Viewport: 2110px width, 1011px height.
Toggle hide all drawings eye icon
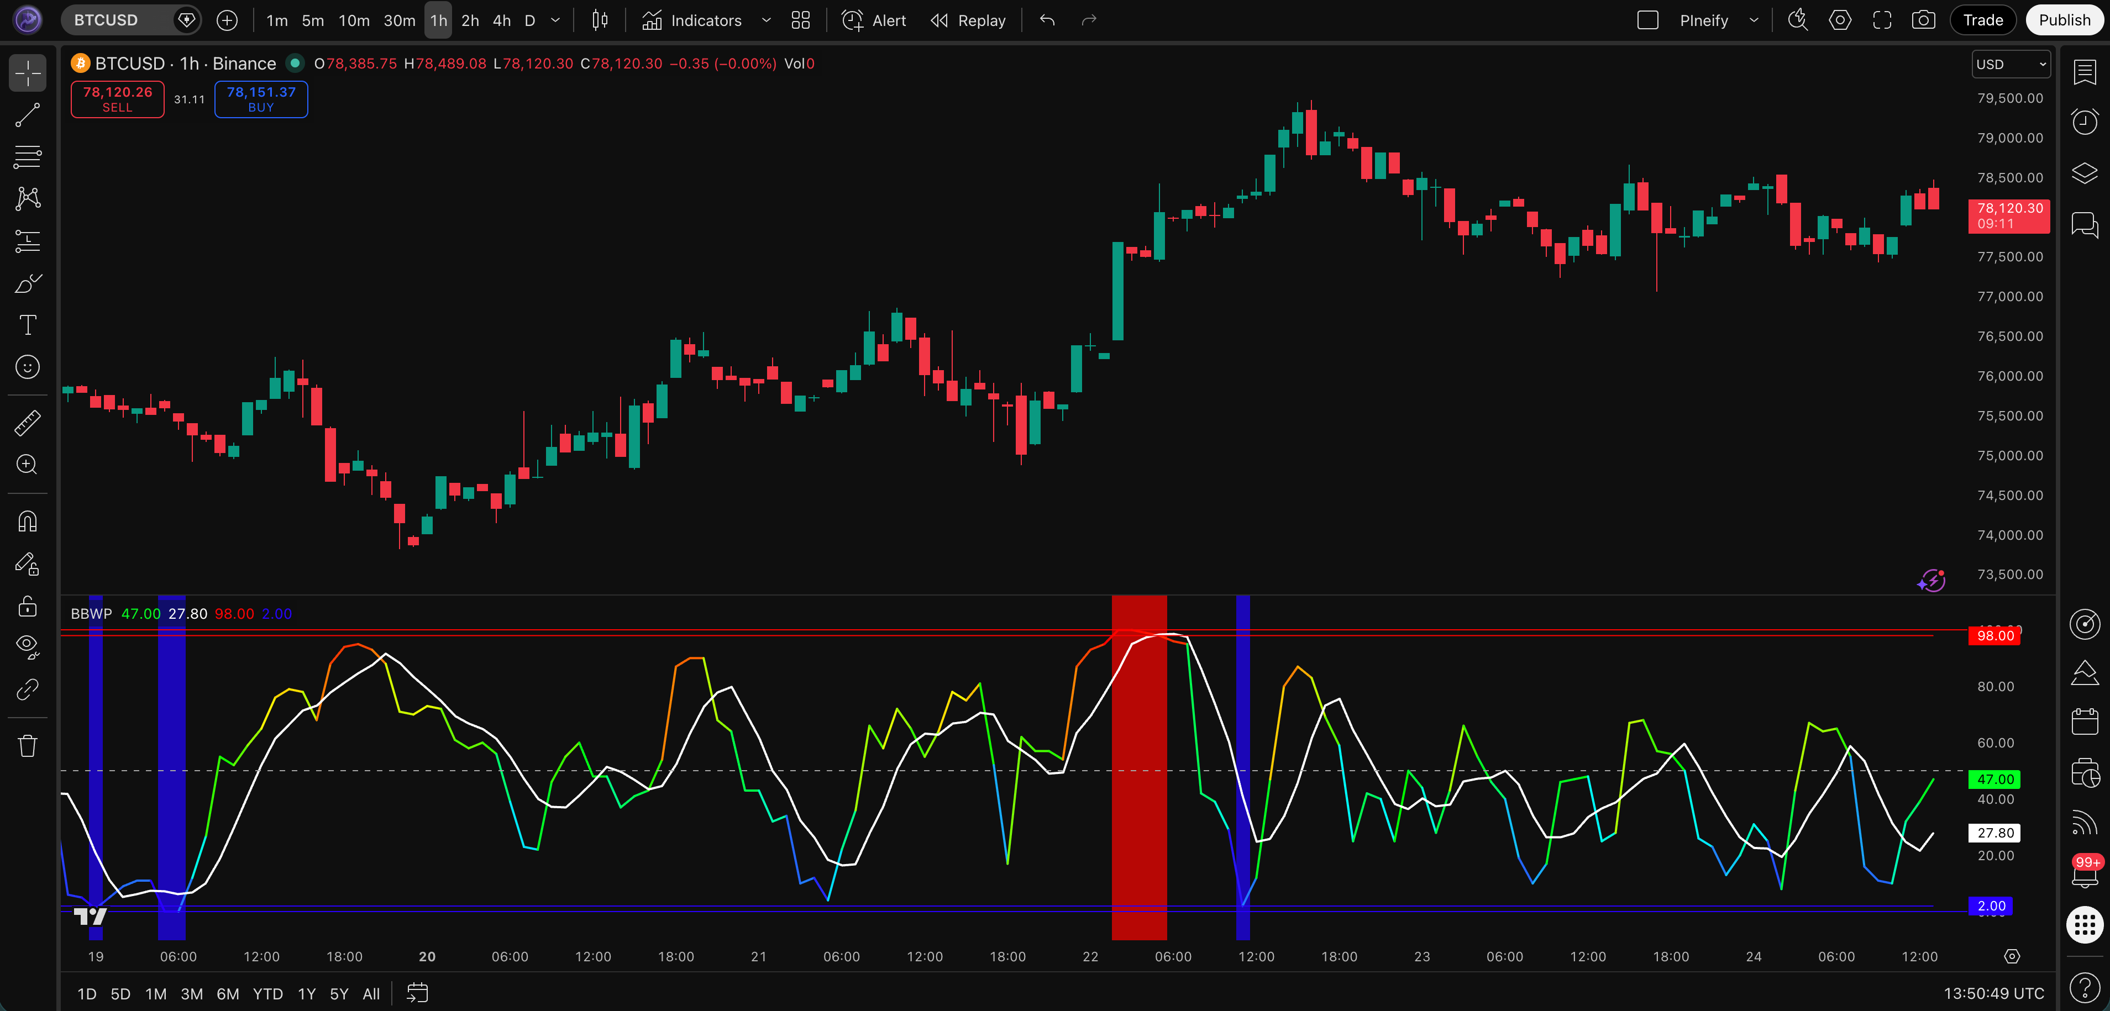[x=27, y=647]
